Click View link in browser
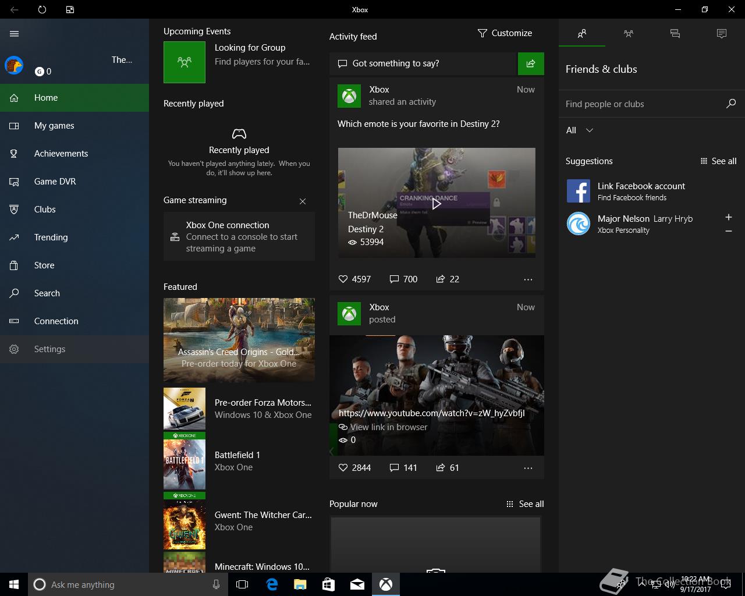This screenshot has height=596, width=745. point(383,427)
